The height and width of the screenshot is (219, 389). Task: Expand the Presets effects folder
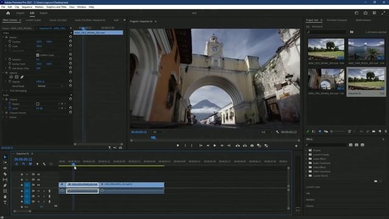pos(306,150)
